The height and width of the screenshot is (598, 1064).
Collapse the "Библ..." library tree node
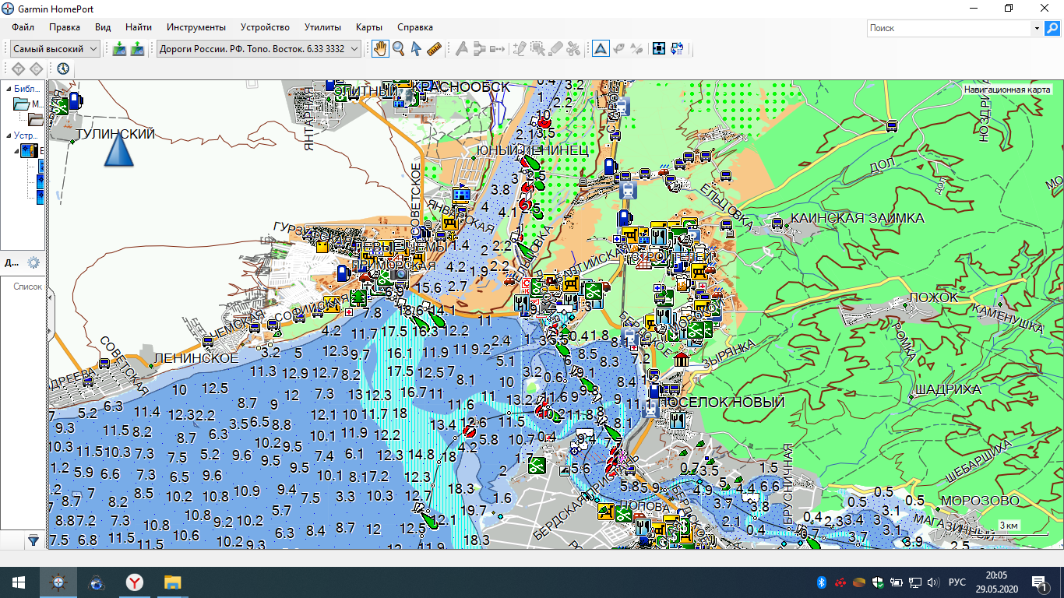tap(7, 89)
